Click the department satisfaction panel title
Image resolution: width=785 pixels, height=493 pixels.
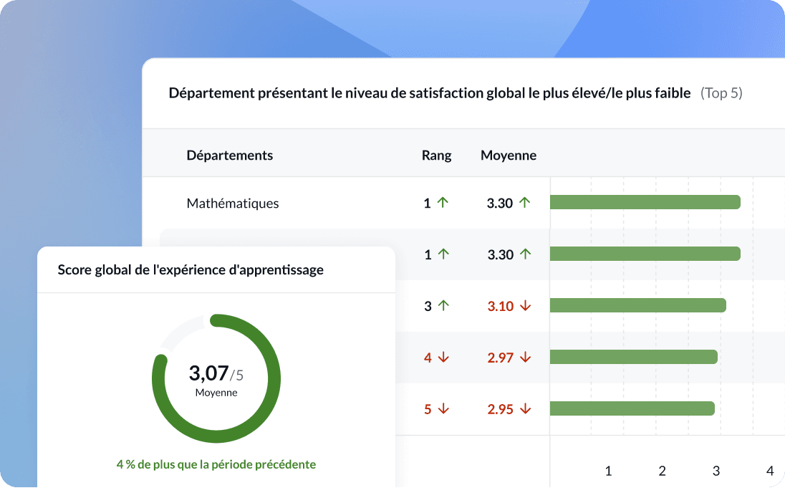(430, 93)
